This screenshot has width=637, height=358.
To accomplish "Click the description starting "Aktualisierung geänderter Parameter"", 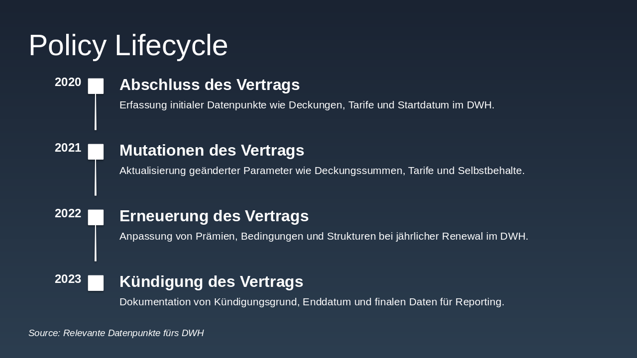I will tap(322, 171).
